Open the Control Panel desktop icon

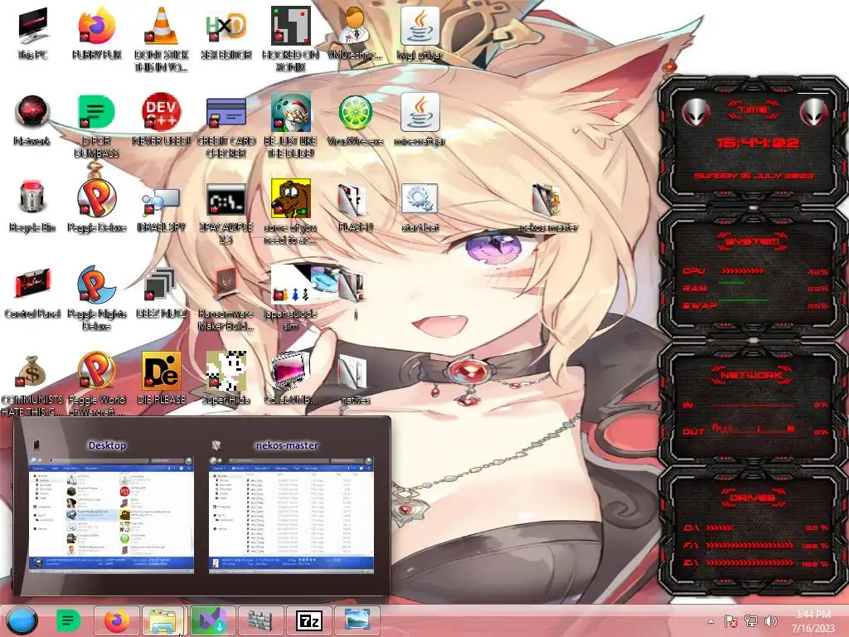tap(32, 293)
